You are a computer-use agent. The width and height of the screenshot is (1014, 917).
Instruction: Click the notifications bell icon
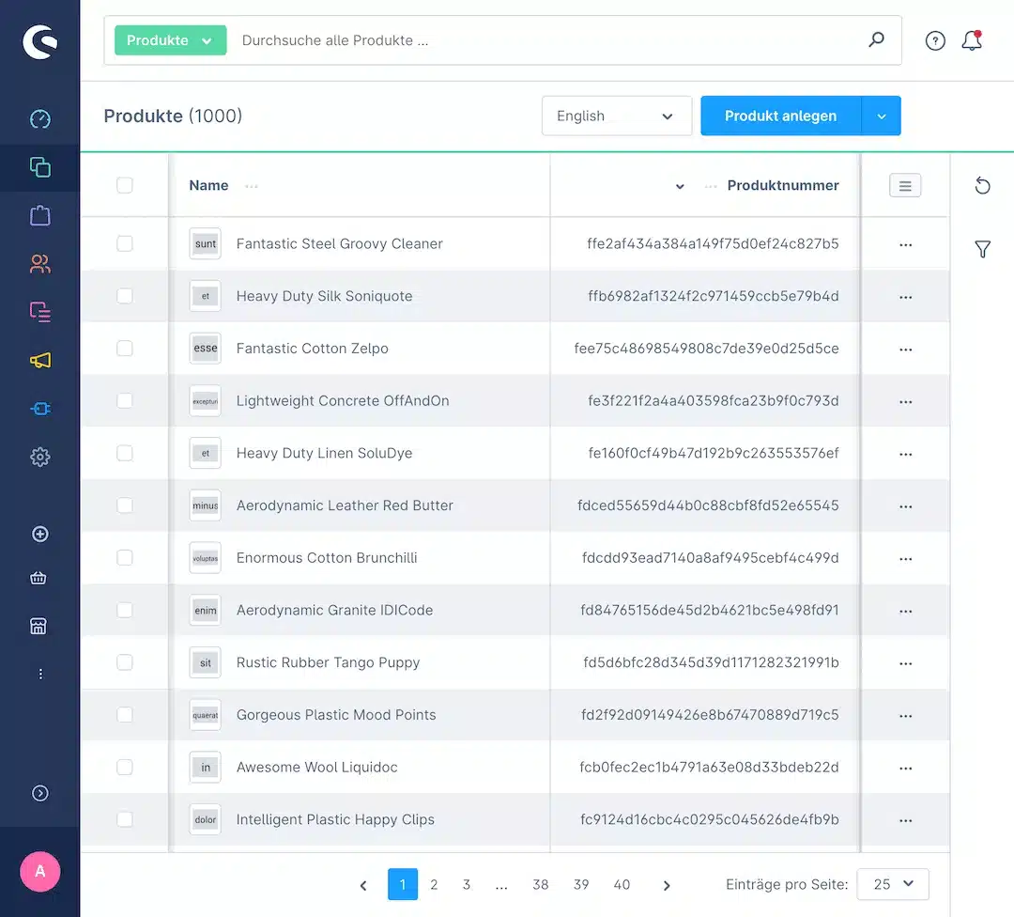coord(972,40)
